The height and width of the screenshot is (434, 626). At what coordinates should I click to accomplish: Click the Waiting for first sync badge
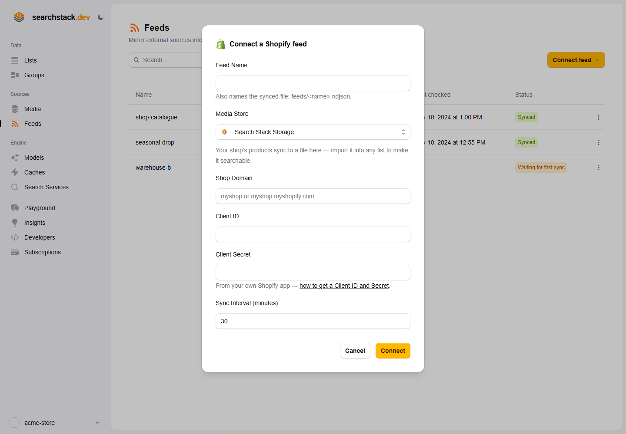(541, 168)
